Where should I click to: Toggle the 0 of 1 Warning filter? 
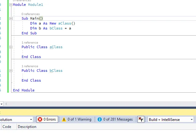tap(77, 119)
